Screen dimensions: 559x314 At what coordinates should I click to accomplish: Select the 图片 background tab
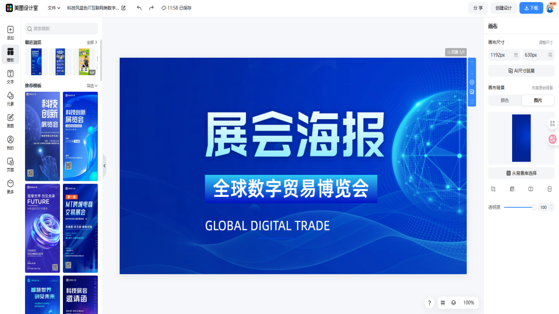[x=538, y=100]
